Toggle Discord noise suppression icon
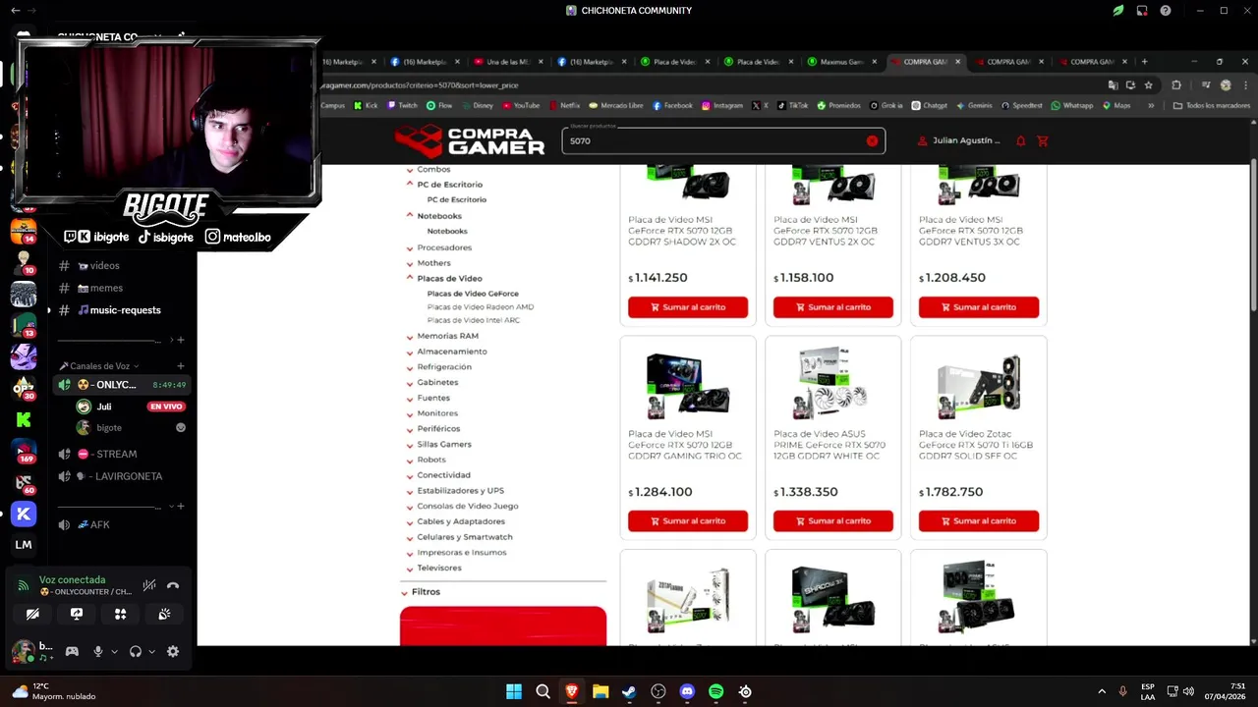Image resolution: width=1258 pixels, height=707 pixels. pos(149,585)
